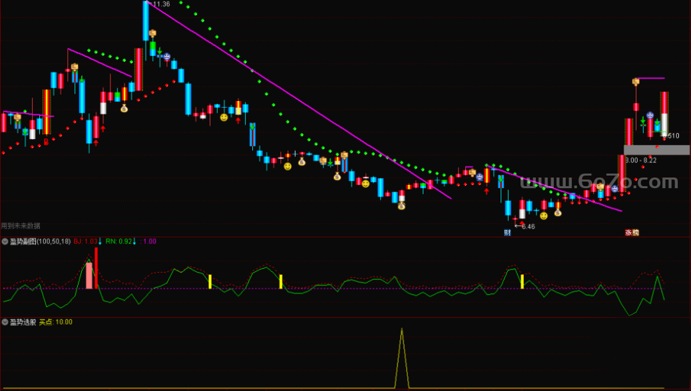This screenshot has width=691, height=391.
Task: Click the red B marker under the candles
Action: [x=47, y=142]
